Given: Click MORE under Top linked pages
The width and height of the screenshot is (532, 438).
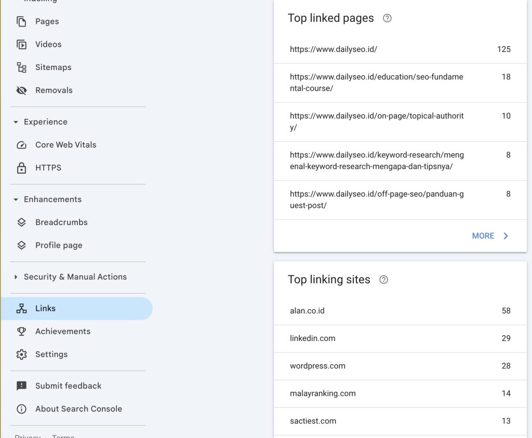Looking at the screenshot, I should pos(483,236).
